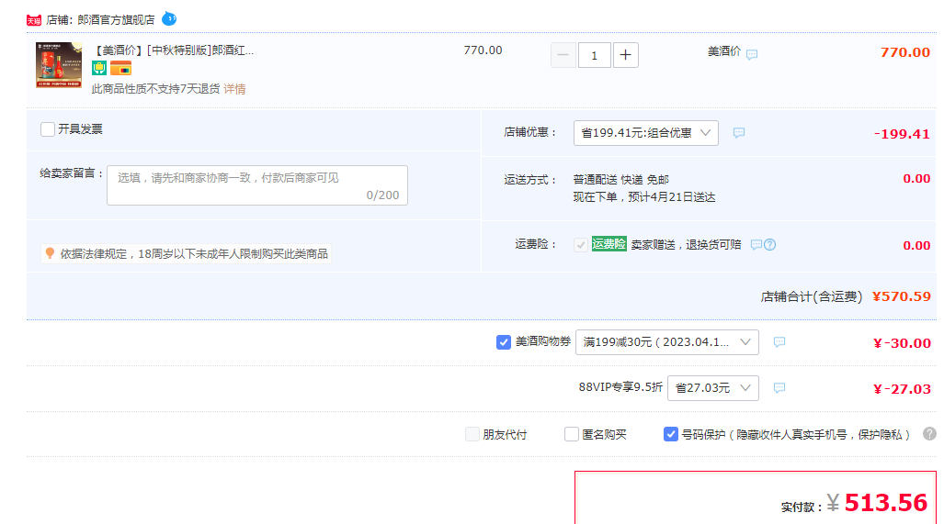Click the 88VIP专享9.5折 label
The width and height of the screenshot is (944, 524).
620,387
